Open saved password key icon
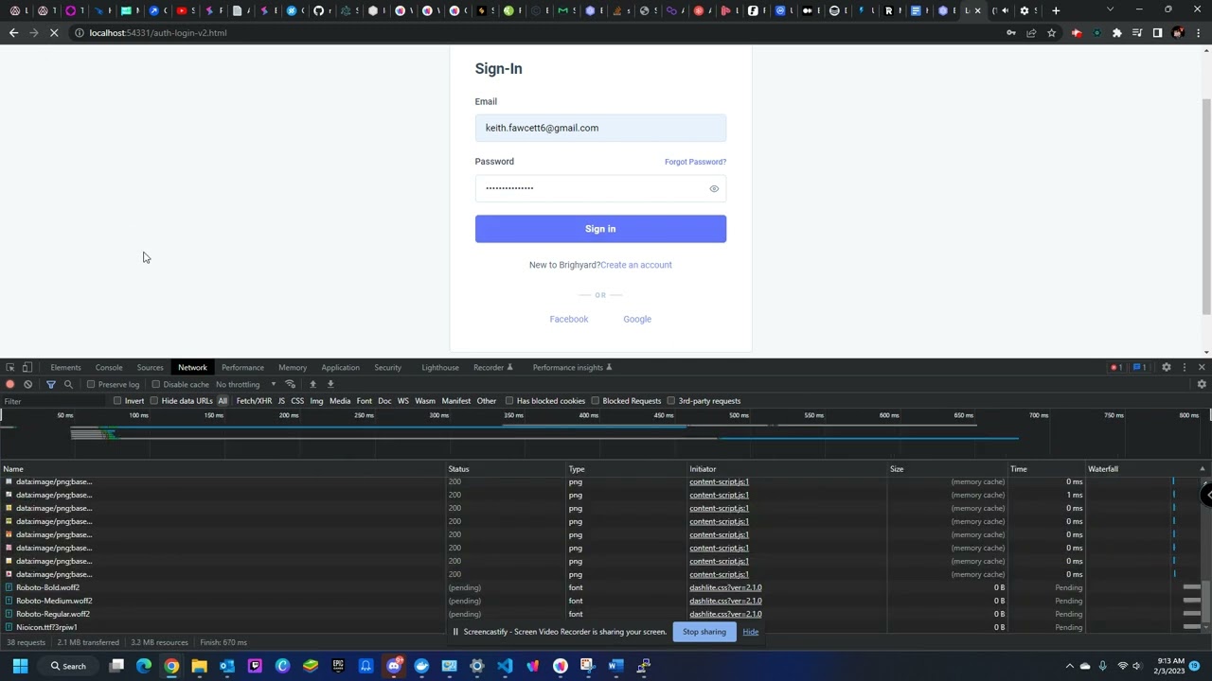 coord(1011,33)
